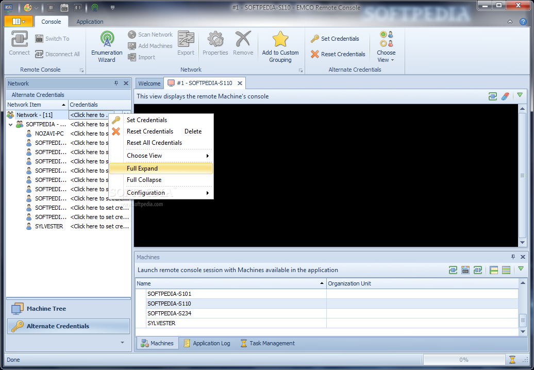Click the first green connect icon in Machines toolbar
Screen dimensions: 534x370
(453, 270)
